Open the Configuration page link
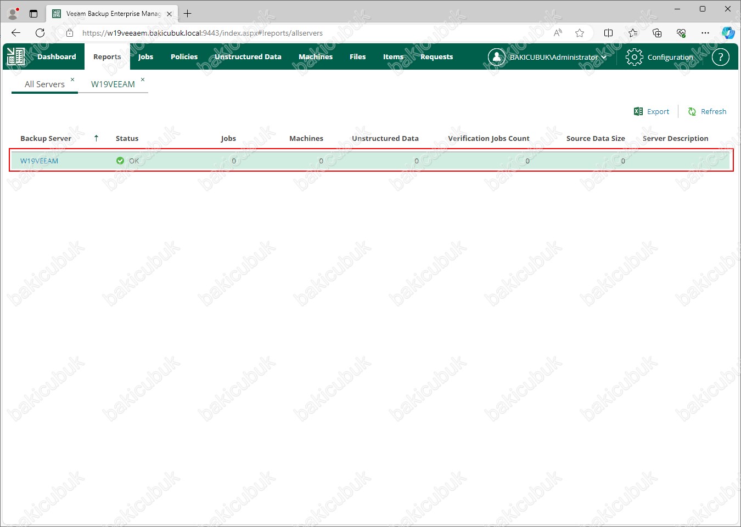The image size is (741, 527). click(670, 57)
